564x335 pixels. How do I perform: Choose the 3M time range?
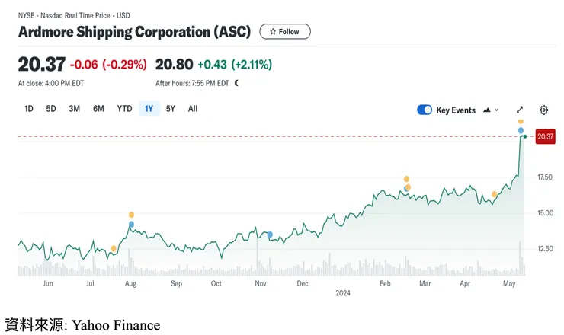(74, 109)
